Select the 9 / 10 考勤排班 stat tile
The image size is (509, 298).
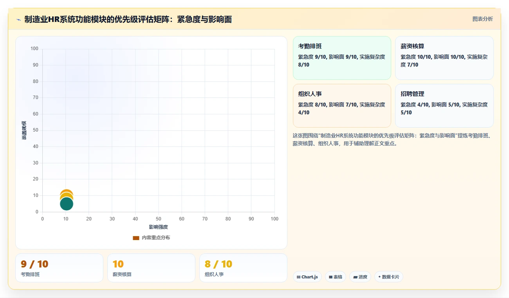59,268
